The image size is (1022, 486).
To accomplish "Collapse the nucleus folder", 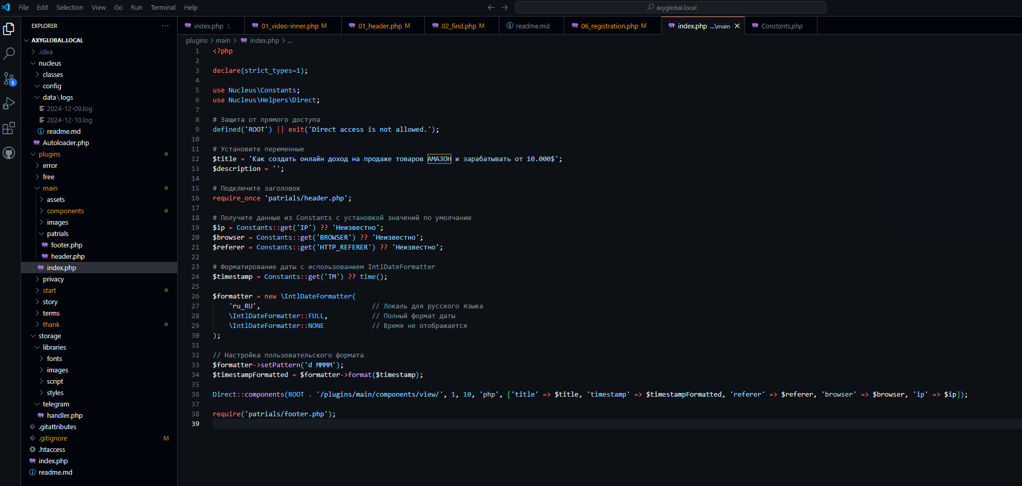I will click(50, 63).
